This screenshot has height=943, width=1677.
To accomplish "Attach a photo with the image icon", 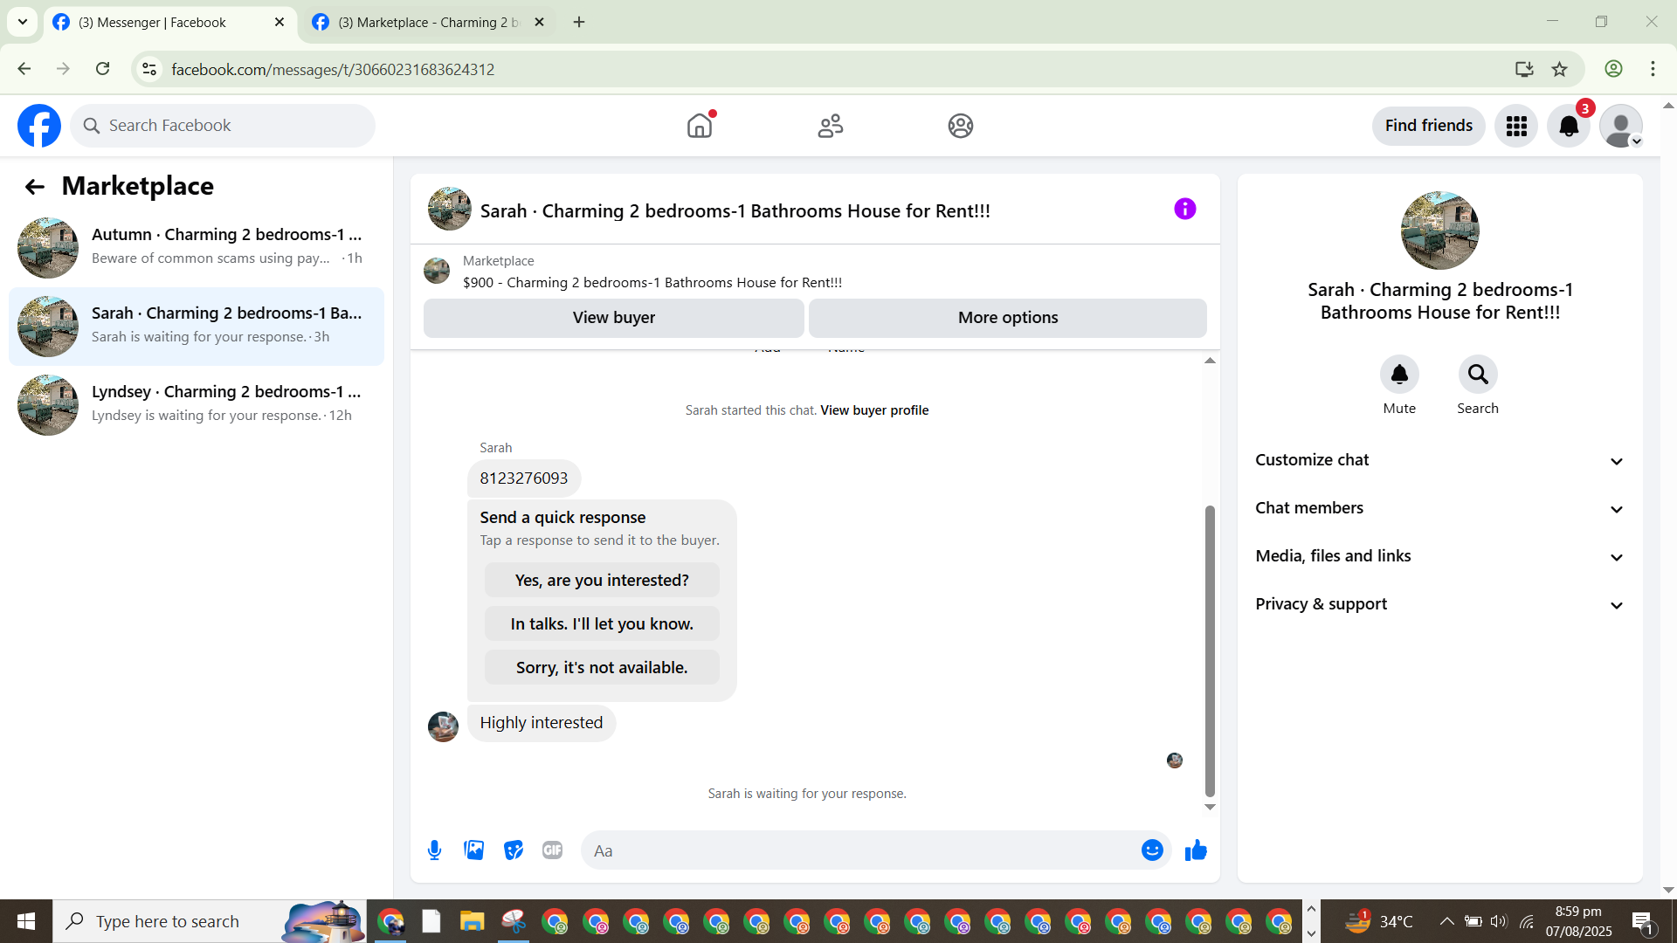I will (x=474, y=850).
